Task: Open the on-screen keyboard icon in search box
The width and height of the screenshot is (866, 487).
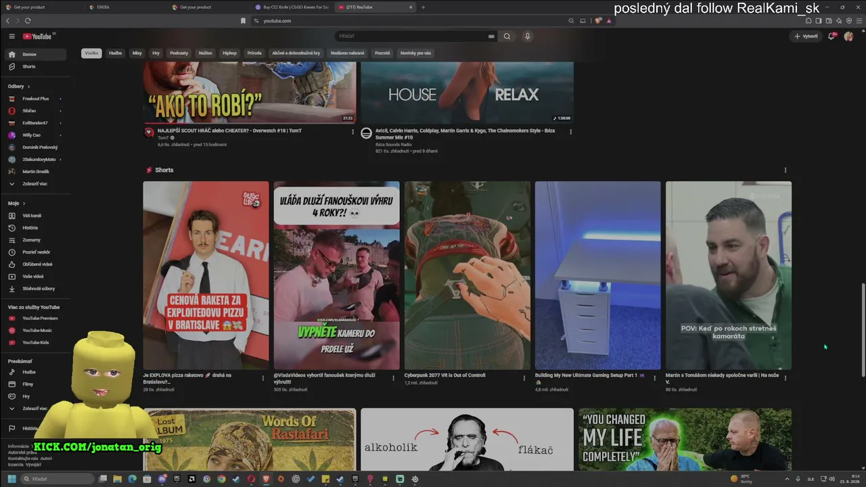Action: (491, 36)
